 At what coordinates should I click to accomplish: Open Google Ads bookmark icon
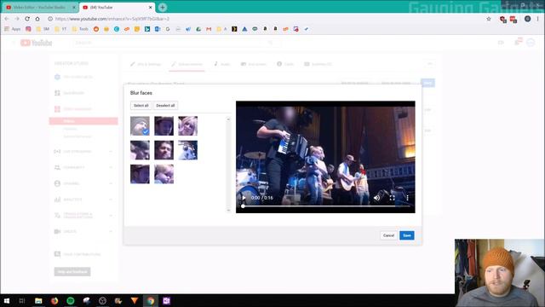point(244,29)
